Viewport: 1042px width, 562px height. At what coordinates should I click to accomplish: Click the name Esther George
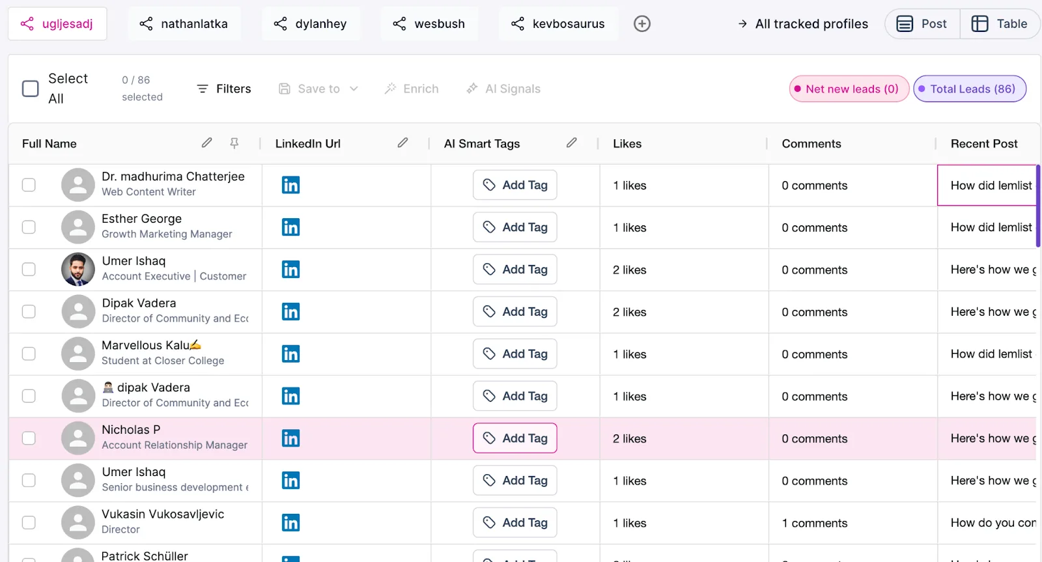(141, 219)
